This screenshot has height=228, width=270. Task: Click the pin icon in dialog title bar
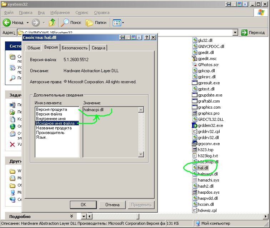coord(122,38)
